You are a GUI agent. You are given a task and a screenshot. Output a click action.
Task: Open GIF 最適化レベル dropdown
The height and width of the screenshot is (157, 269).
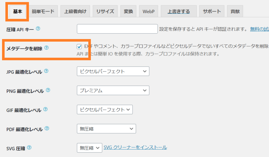click(x=105, y=110)
